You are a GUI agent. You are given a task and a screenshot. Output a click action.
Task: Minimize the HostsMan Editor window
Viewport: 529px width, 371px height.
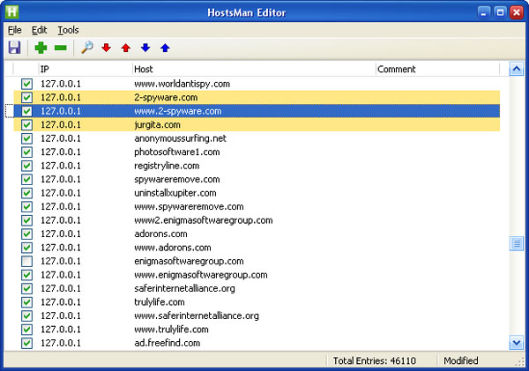pos(484,13)
